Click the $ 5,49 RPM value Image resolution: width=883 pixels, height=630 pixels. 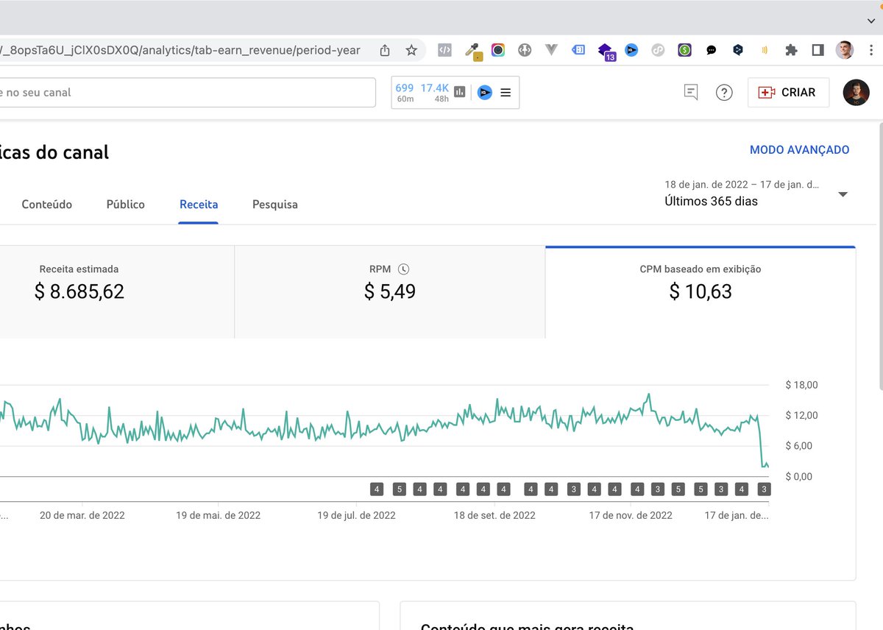click(390, 292)
